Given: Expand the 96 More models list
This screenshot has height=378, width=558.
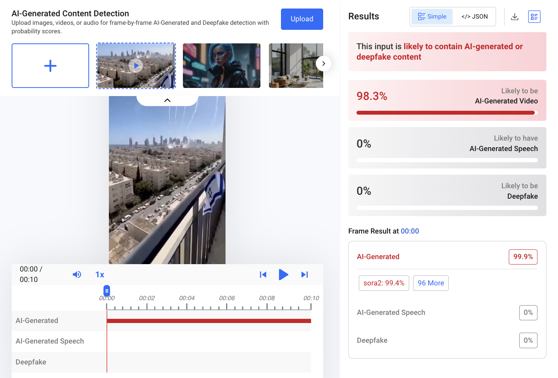Looking at the screenshot, I should pyautogui.click(x=431, y=283).
